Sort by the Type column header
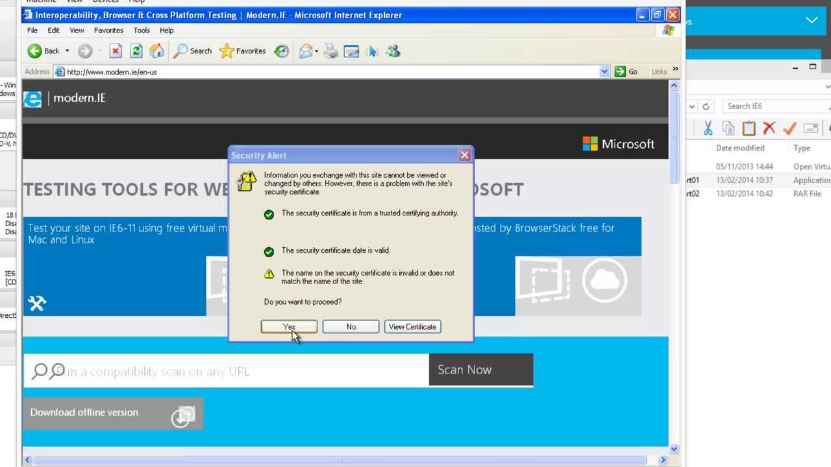Image resolution: width=831 pixels, height=467 pixels. click(x=802, y=148)
